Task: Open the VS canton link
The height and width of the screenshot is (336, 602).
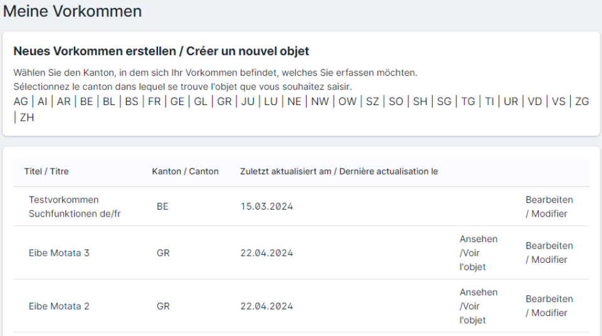Action: (559, 101)
